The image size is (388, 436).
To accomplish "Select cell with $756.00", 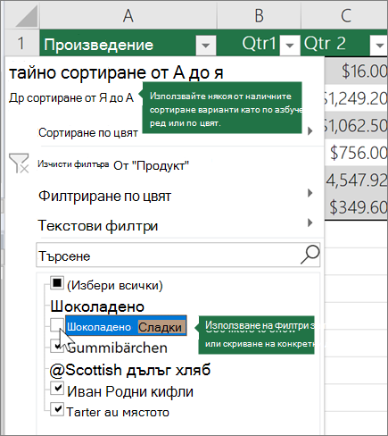I will click(356, 153).
